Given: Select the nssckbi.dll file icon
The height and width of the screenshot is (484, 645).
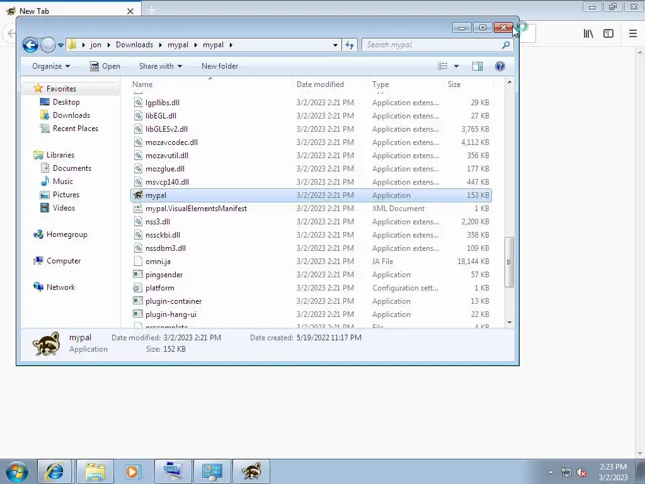Looking at the screenshot, I should 138,234.
